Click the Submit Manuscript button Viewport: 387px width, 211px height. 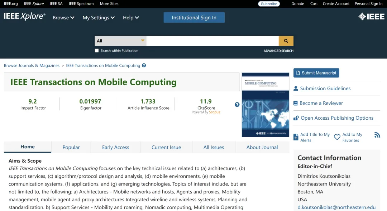point(316,73)
